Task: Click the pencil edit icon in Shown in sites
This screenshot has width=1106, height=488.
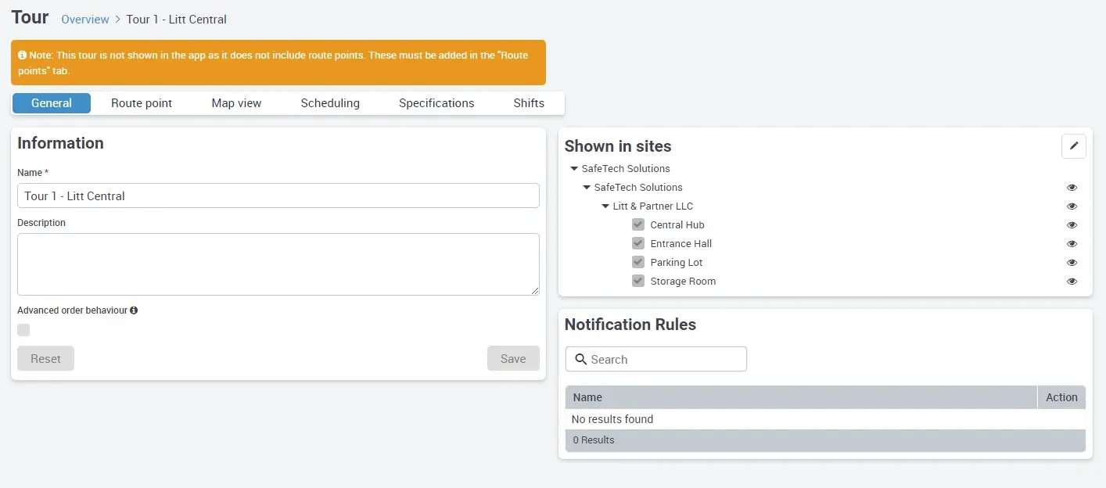Action: [x=1073, y=146]
